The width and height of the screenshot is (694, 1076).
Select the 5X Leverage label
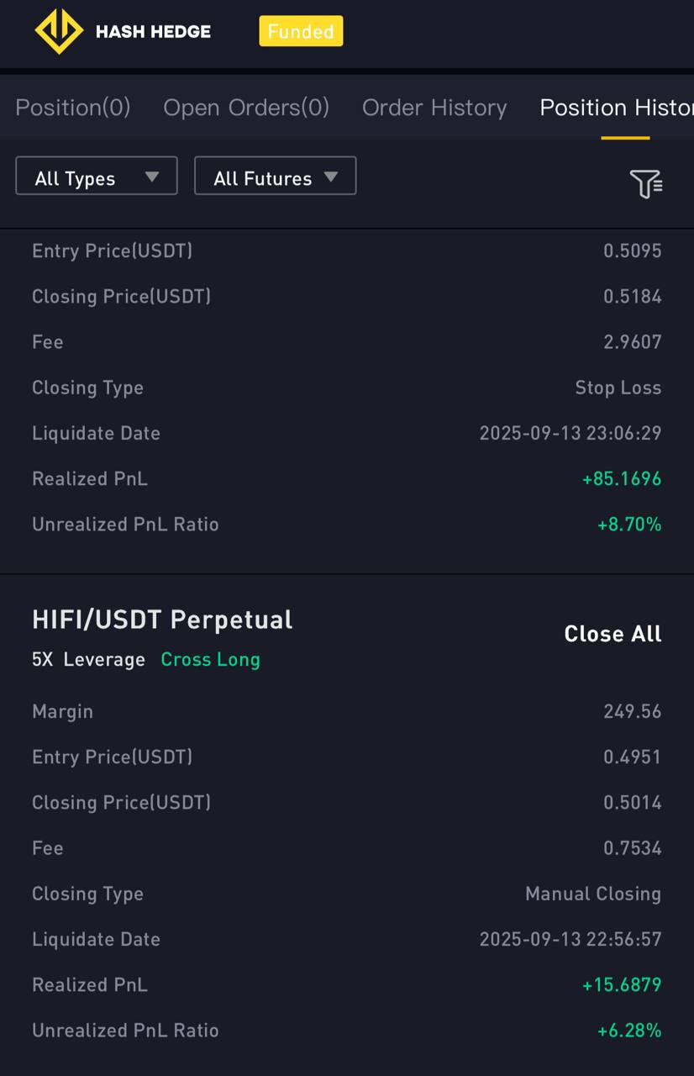pyautogui.click(x=88, y=660)
